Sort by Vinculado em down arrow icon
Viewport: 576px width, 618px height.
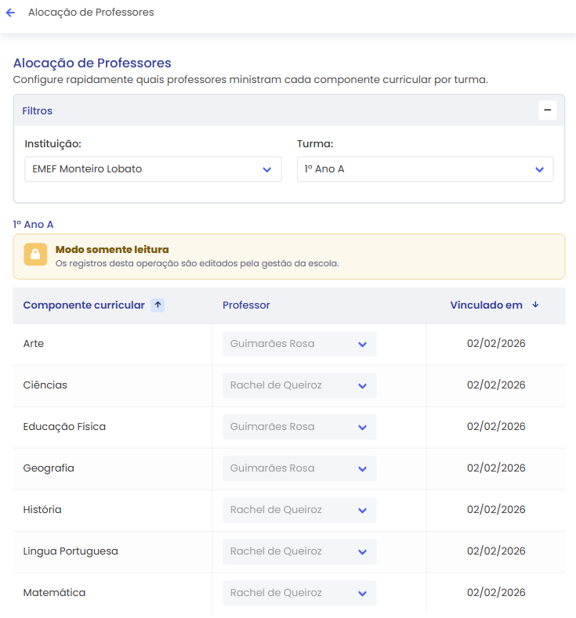pyautogui.click(x=535, y=305)
